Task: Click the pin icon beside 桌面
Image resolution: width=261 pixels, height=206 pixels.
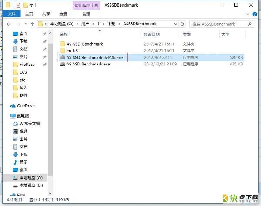Action: coord(45,34)
